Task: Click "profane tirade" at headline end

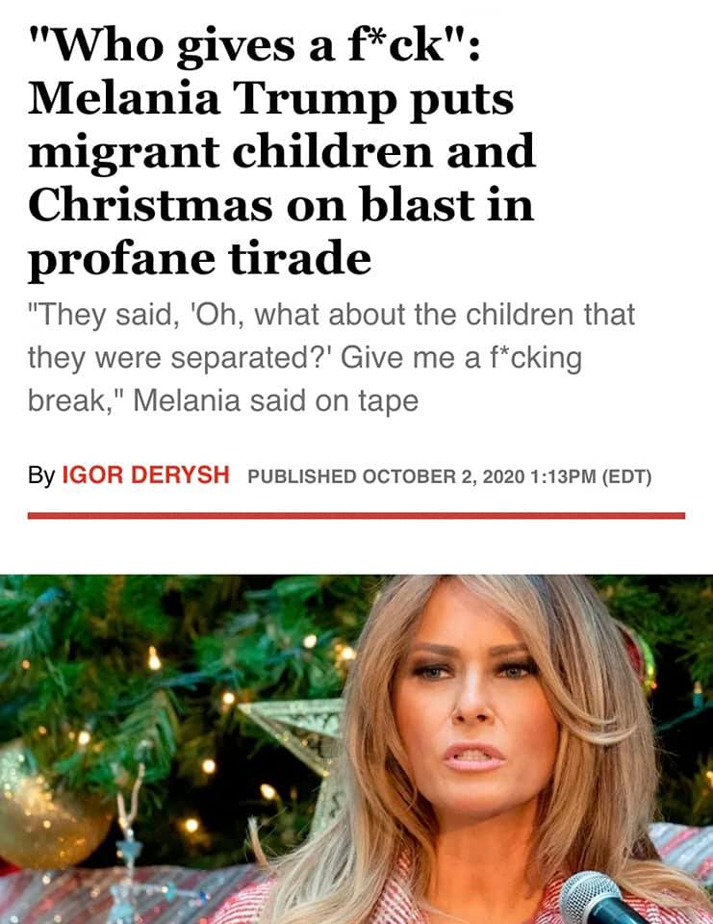Action: point(200,259)
